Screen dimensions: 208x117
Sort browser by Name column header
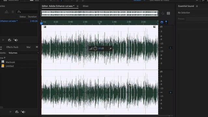3,58
